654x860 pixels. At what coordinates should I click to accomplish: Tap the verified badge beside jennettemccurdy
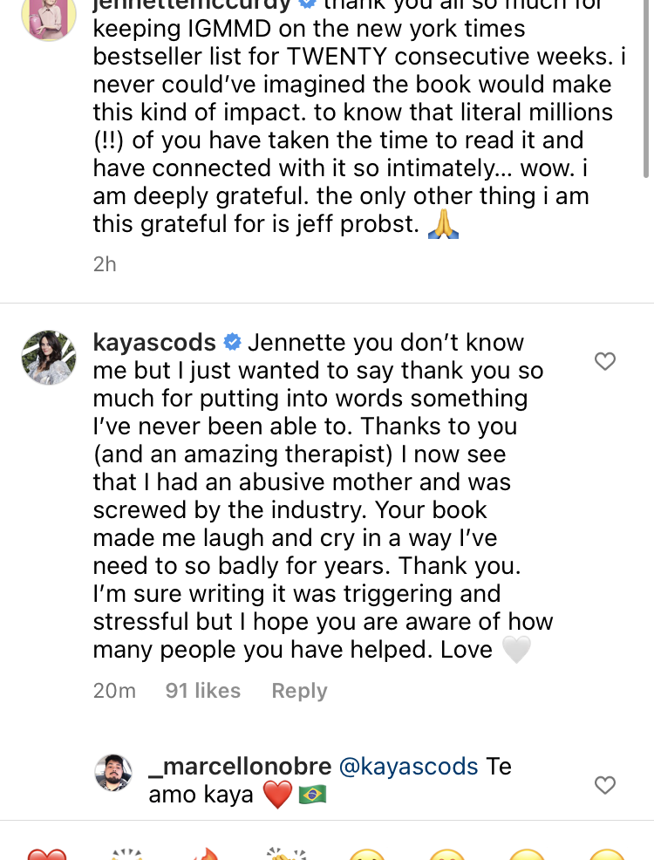pos(306,4)
